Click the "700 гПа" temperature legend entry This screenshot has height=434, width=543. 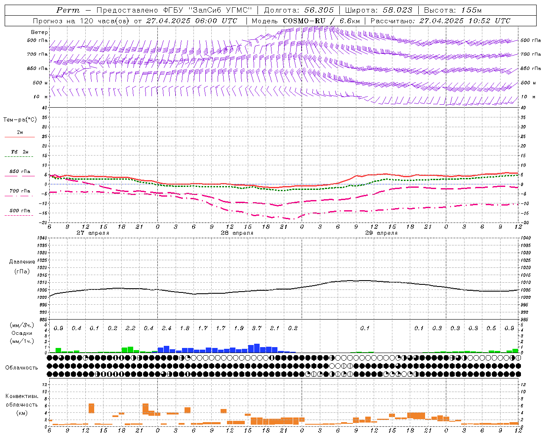pyautogui.click(x=20, y=191)
